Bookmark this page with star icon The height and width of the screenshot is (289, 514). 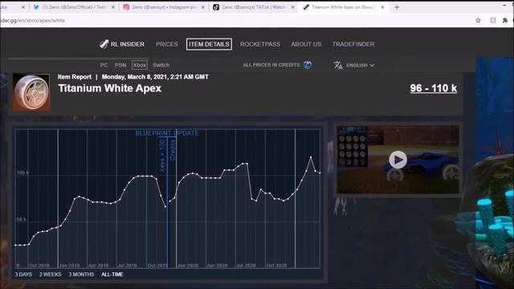coord(478,20)
